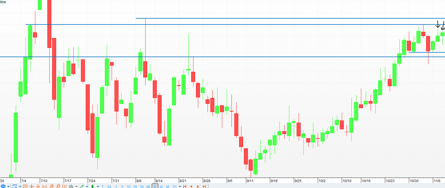Select the 5 minute interval
The image size is (445, 188).
pyautogui.click(x=122, y=187)
